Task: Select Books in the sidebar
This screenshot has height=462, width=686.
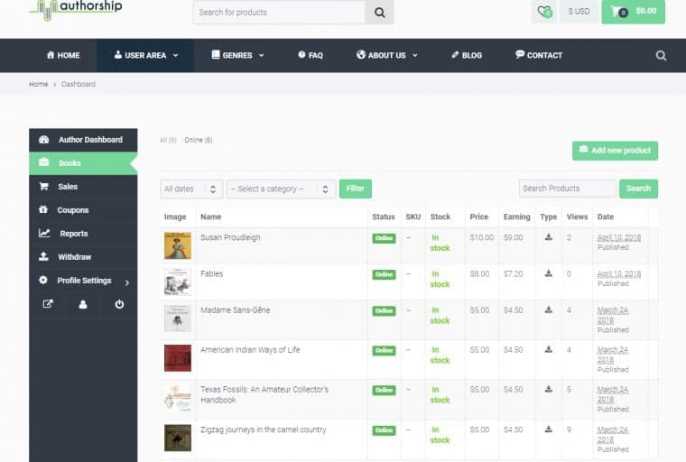Action: tap(83, 163)
